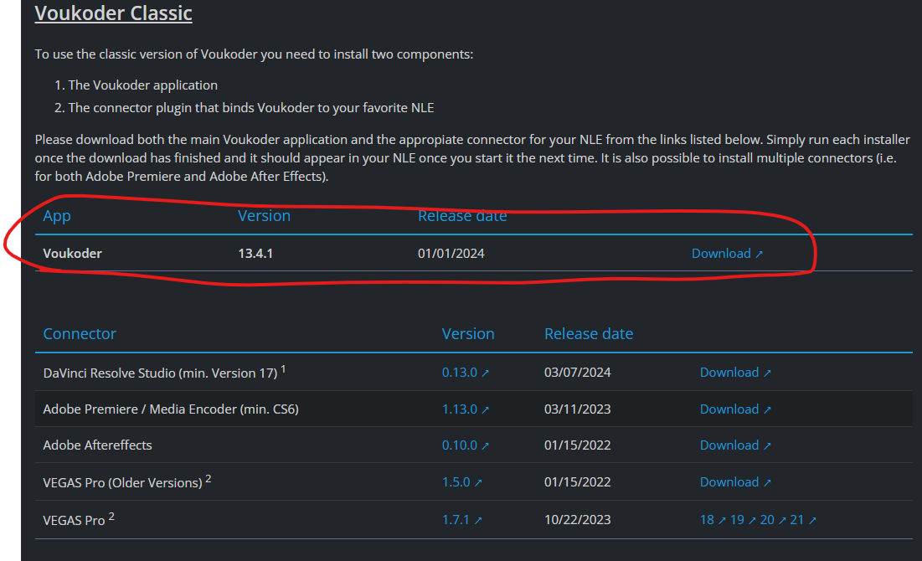The width and height of the screenshot is (922, 561).
Task: Click footnote 2 beside VEGAS Pro (Older Versions)
Action: 209,478
